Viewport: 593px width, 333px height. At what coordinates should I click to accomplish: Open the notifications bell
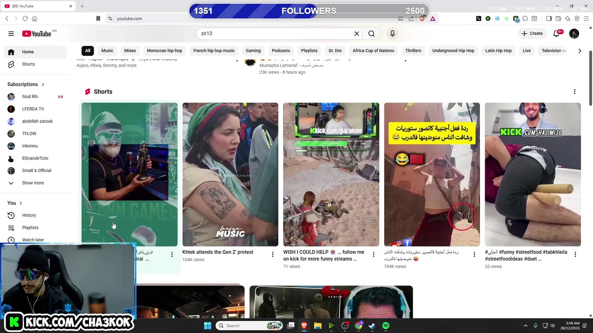pyautogui.click(x=557, y=33)
